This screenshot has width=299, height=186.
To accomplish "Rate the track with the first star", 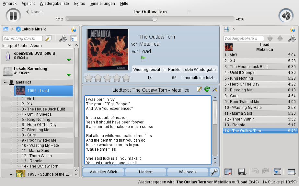I will point(88,78).
